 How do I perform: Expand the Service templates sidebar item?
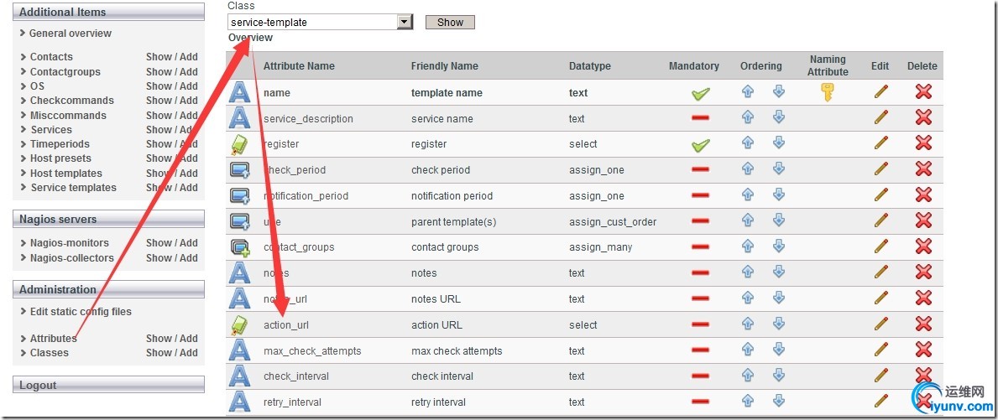coord(73,188)
